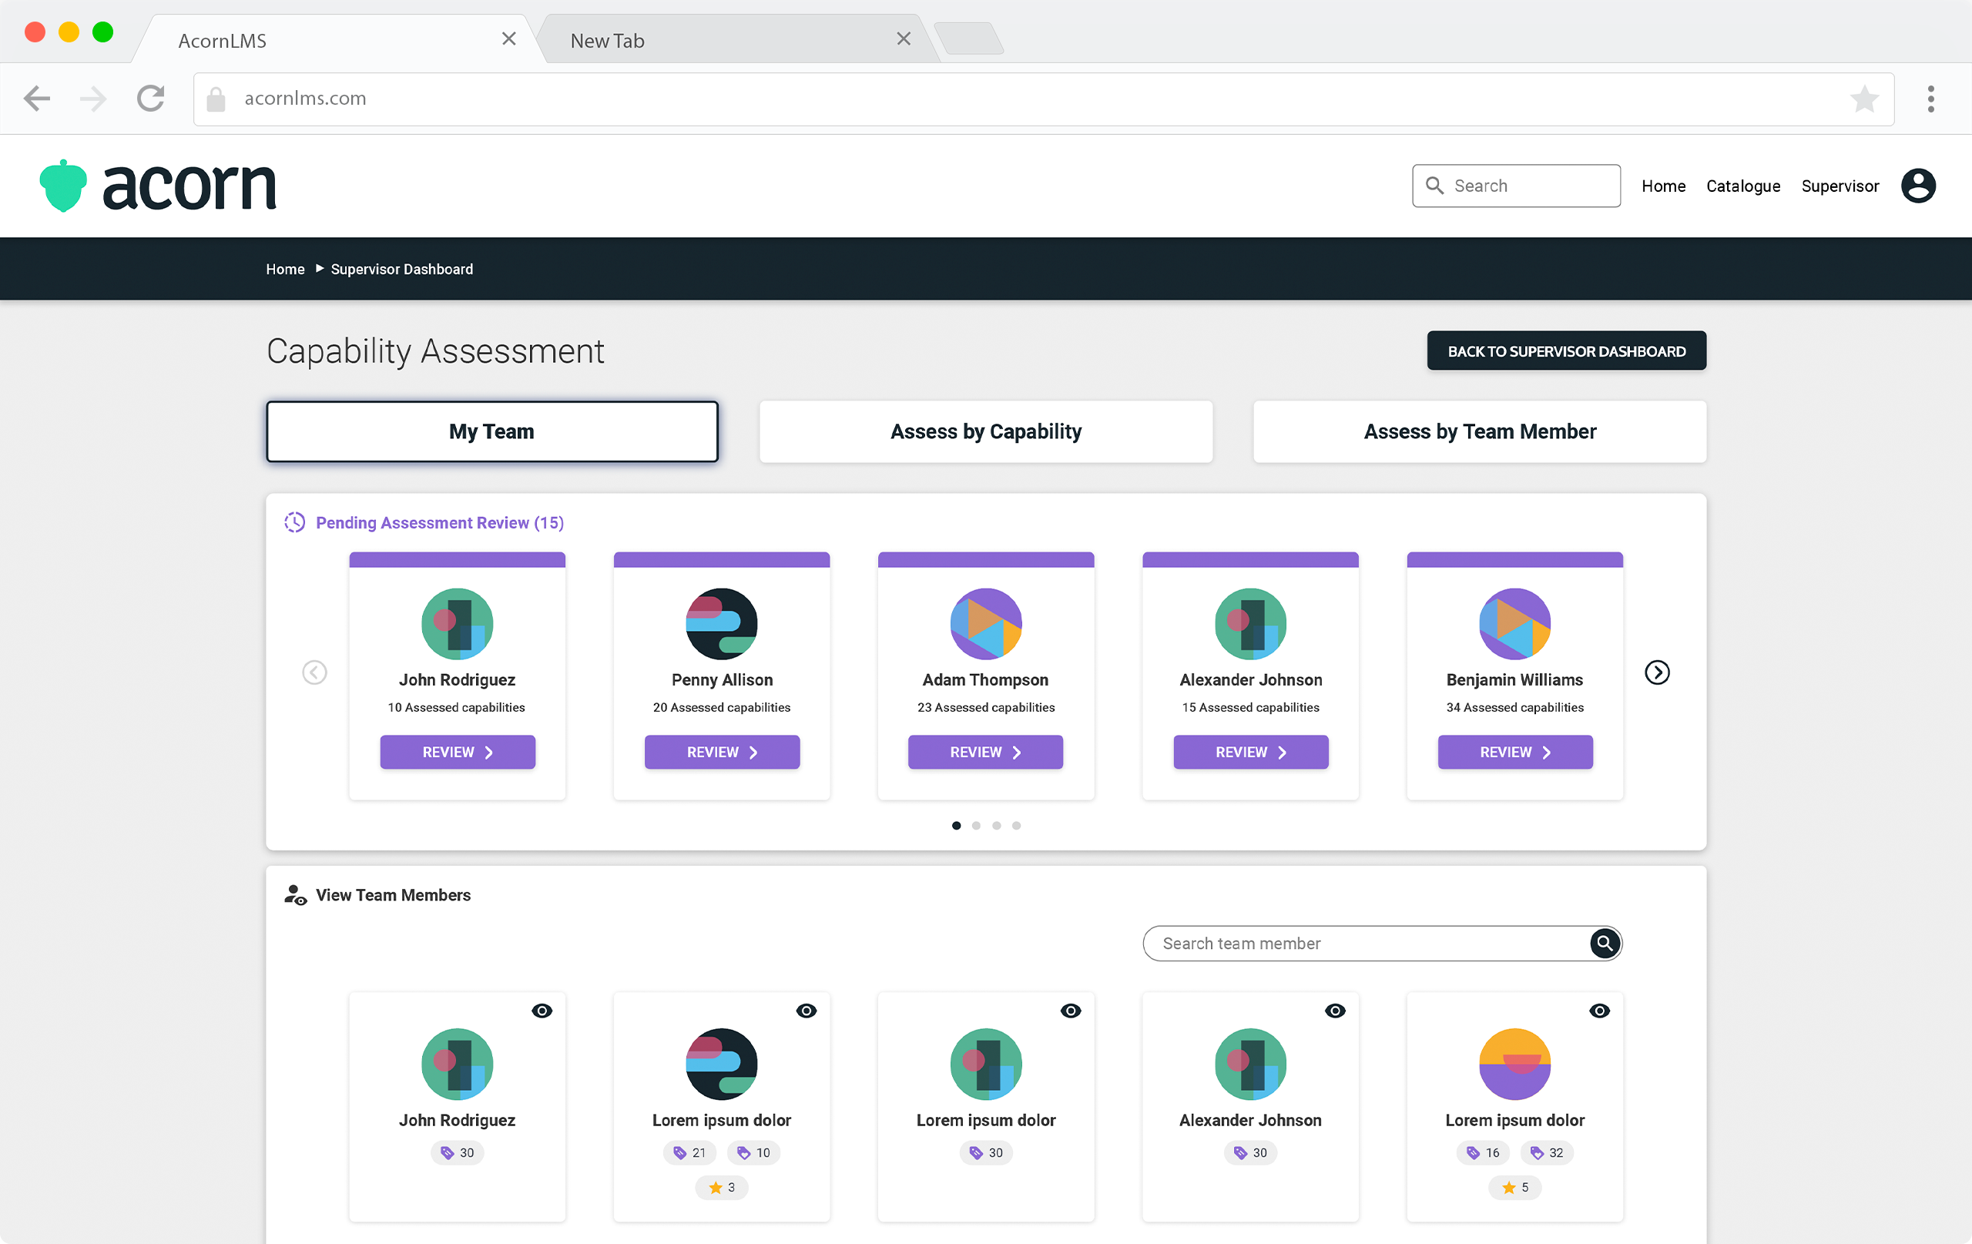
Task: Bookmark page with the star icon
Action: pyautogui.click(x=1864, y=99)
